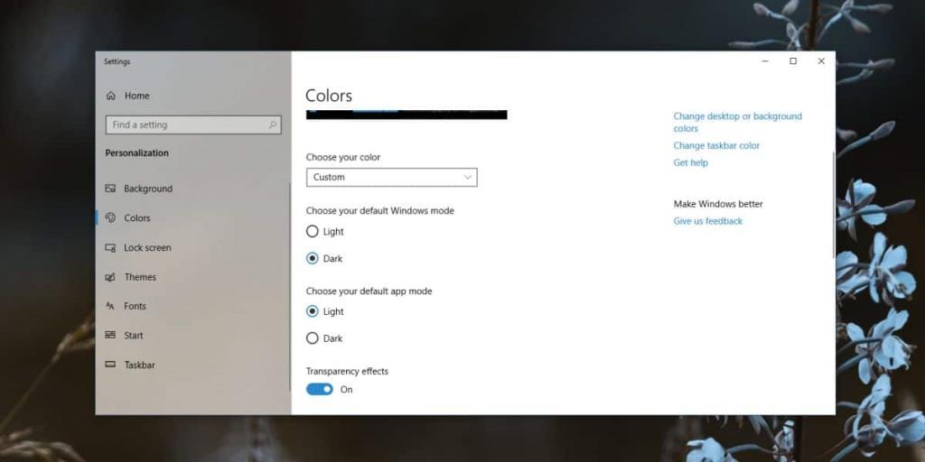
Task: Click the Themes brush icon
Action: pyautogui.click(x=110, y=277)
